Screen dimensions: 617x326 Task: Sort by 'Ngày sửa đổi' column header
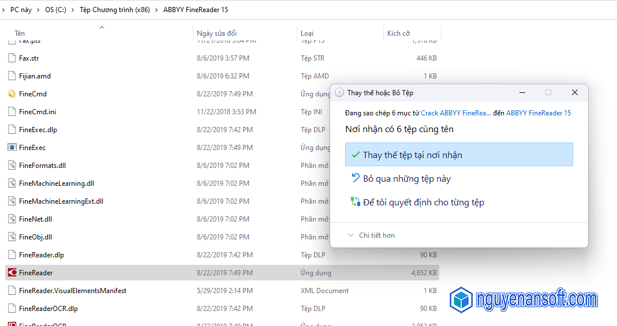coord(216,33)
